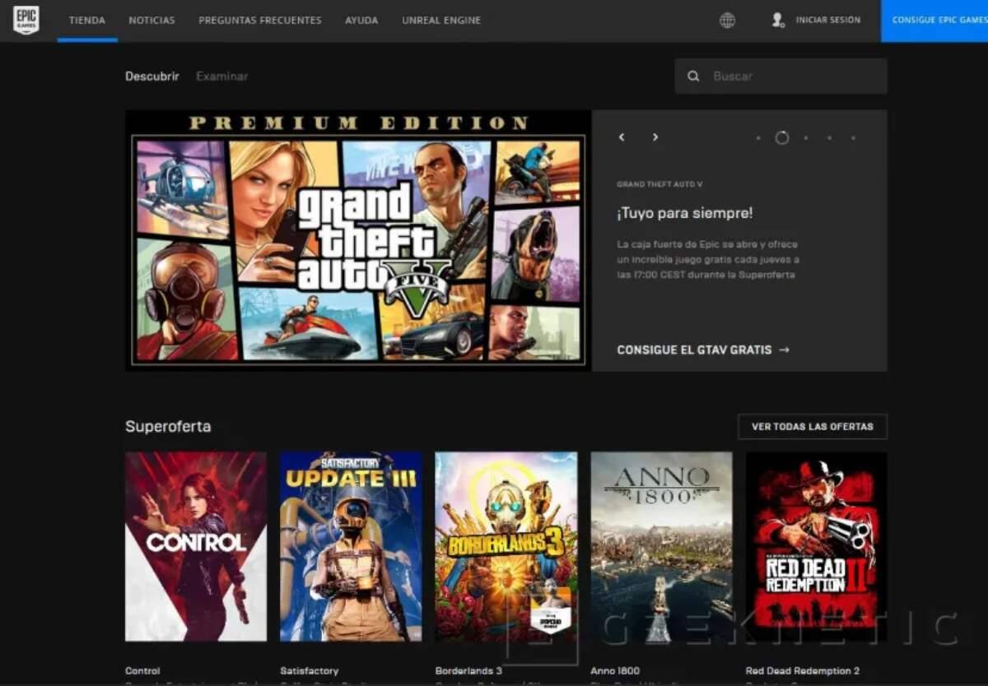
Task: Open the Red Dead Redemption II cover
Action: pos(816,546)
